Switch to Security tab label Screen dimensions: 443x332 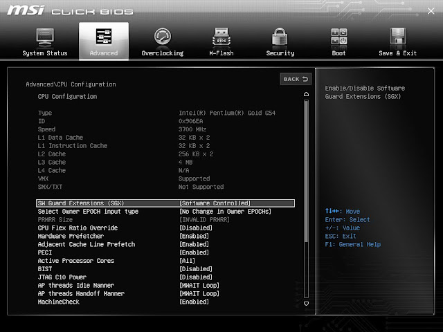pyautogui.click(x=280, y=53)
